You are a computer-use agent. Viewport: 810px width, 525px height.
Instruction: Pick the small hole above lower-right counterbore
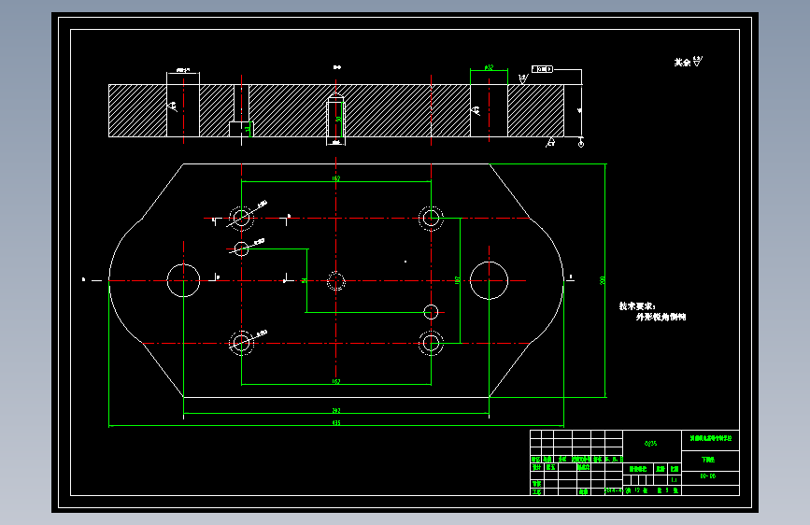(431, 312)
